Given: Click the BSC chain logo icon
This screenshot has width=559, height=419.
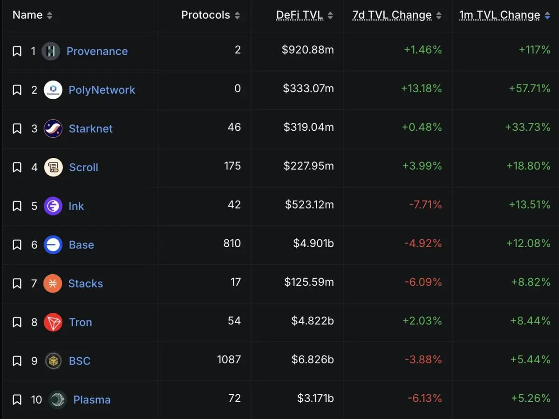Looking at the screenshot, I should point(53,361).
